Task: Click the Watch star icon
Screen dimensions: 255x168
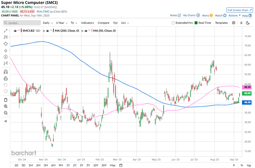Action: pos(225,15)
